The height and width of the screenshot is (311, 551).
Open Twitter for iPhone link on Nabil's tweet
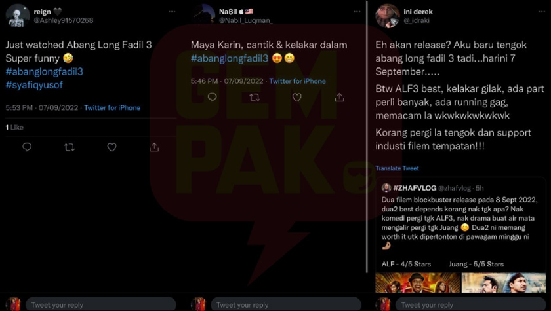297,81
